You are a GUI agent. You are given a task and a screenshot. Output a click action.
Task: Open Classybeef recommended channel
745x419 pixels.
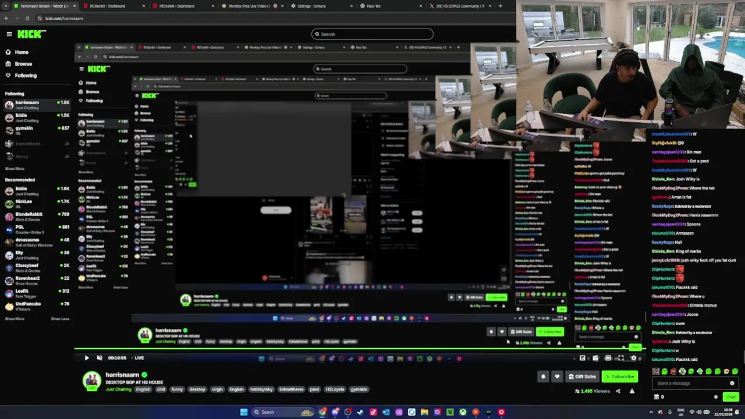(x=36, y=268)
